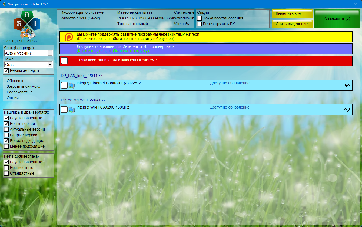Choose Загрузить снимок... from the side menu
This screenshot has height=227, width=362.
click(24, 86)
